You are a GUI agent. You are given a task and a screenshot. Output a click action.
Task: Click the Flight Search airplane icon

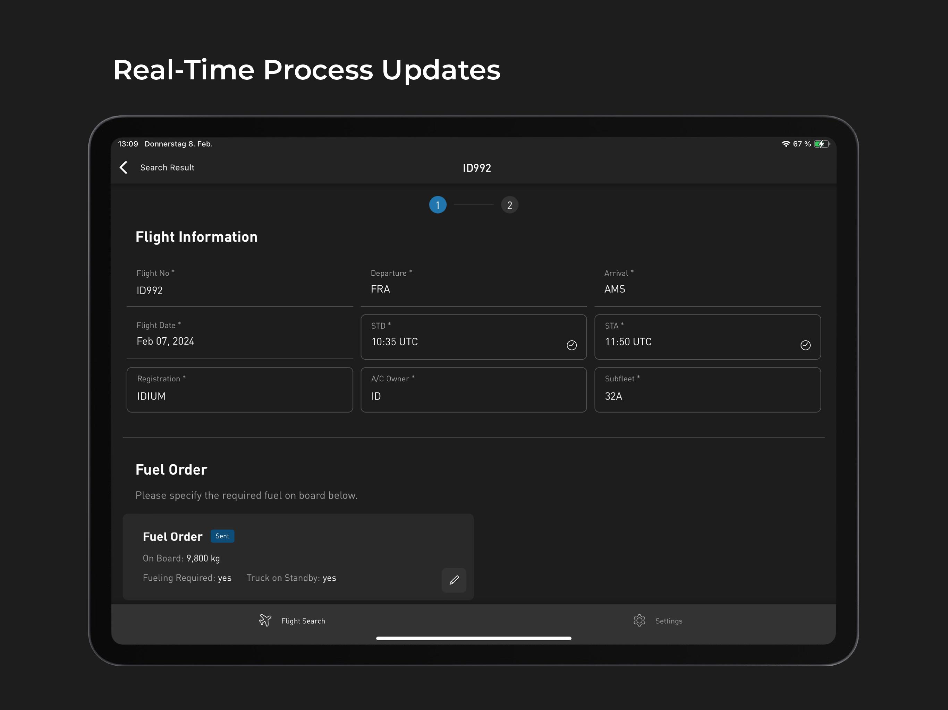(265, 621)
